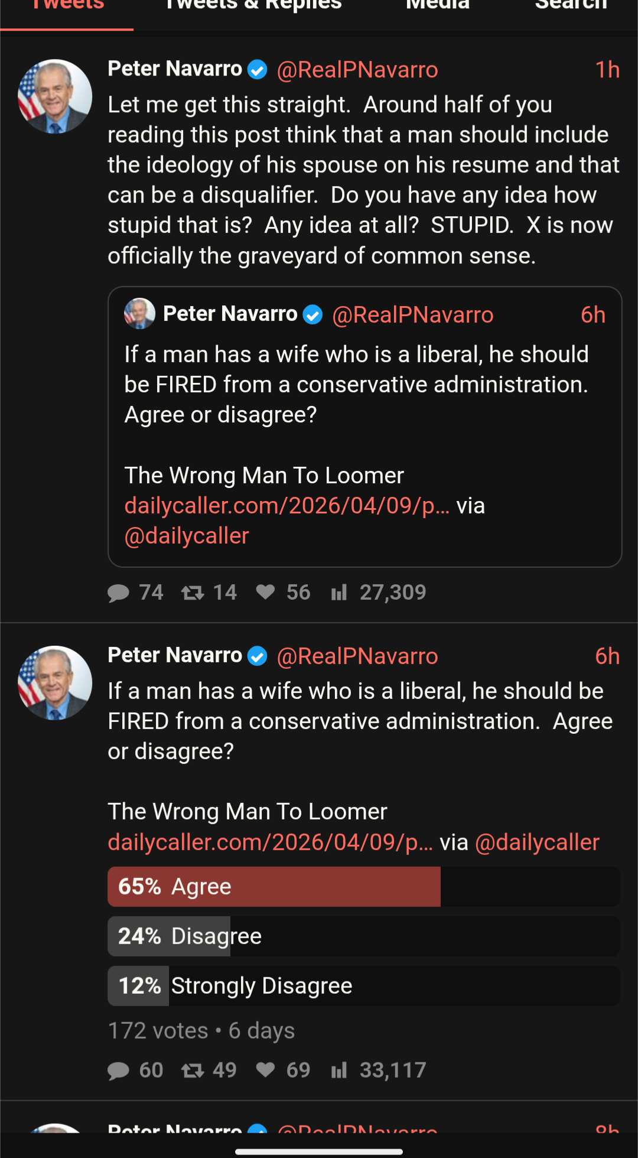Switch to the Tweets & Replies tab
Image resolution: width=638 pixels, height=1158 pixels.
coord(253,6)
